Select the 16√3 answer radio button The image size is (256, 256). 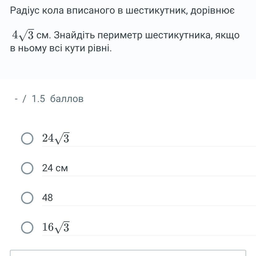[x=27, y=228]
